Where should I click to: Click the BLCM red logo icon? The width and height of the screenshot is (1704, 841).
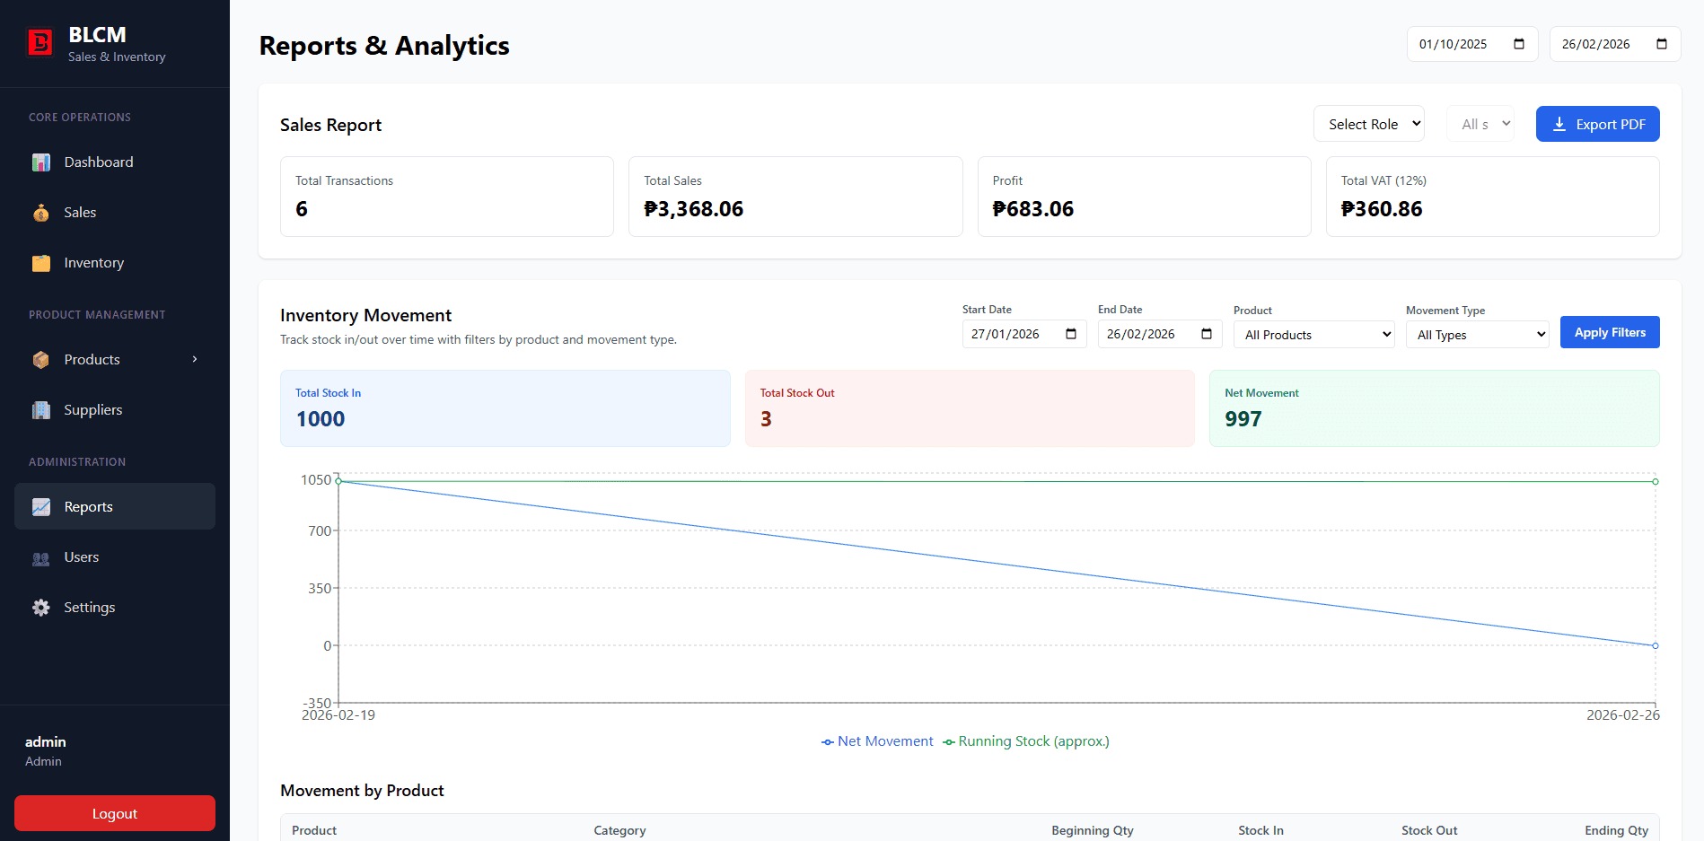pyautogui.click(x=40, y=43)
